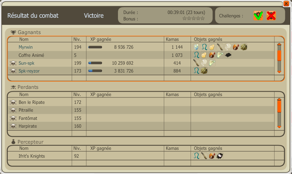Click the skull icon beside Ben le Ripate
The width and height of the screenshot is (292, 174).
coord(13,102)
